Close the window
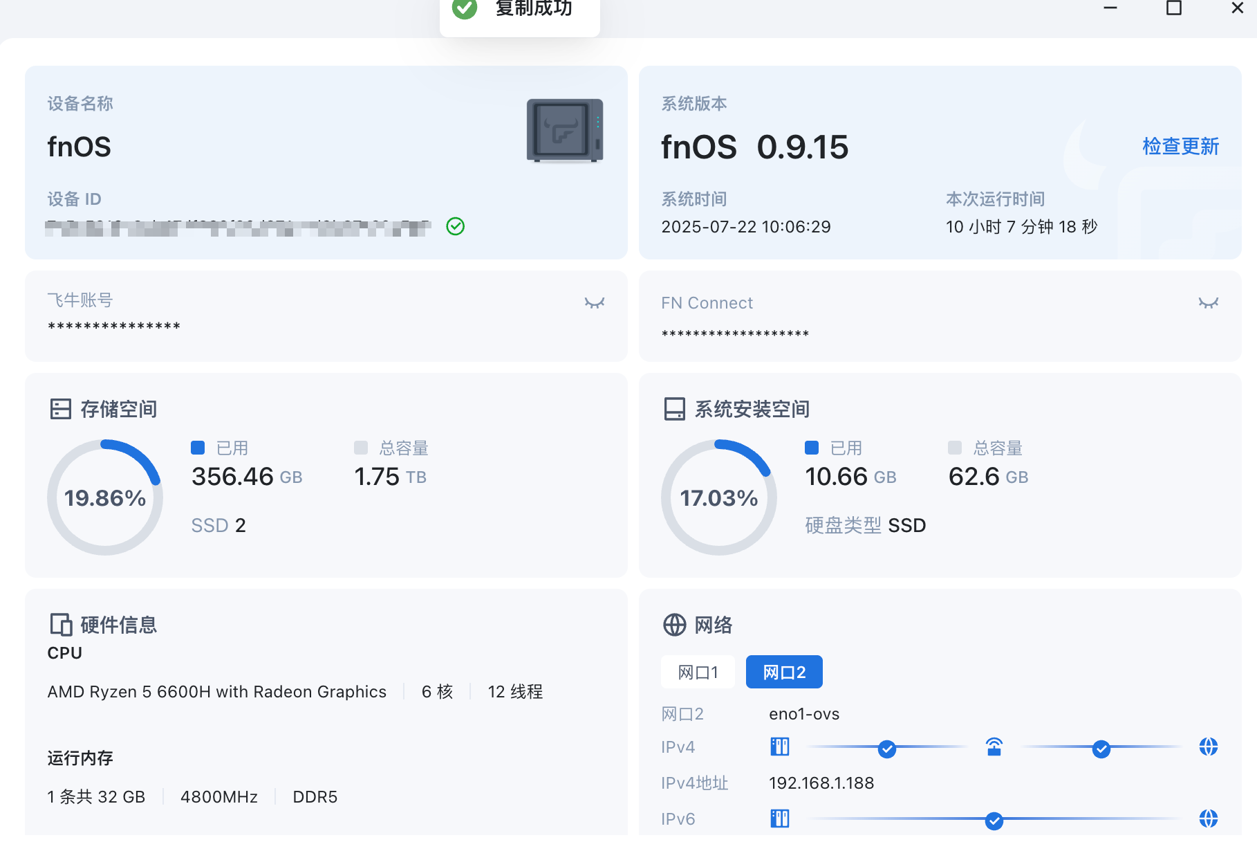Screen dimensions: 1257x851 (1238, 8)
